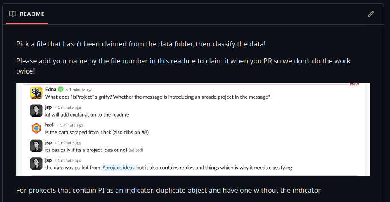Click jsp's avatar beside "the data was pulled"
The image size is (390, 202).
(x=36, y=164)
